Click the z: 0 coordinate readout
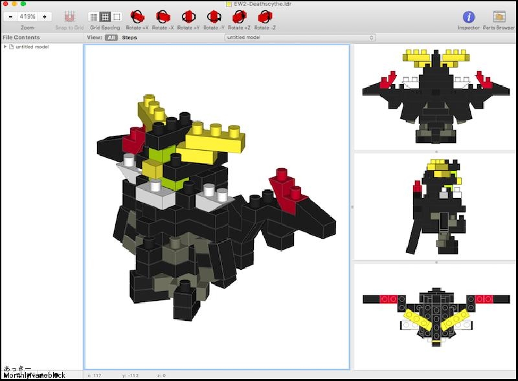 click(x=161, y=375)
